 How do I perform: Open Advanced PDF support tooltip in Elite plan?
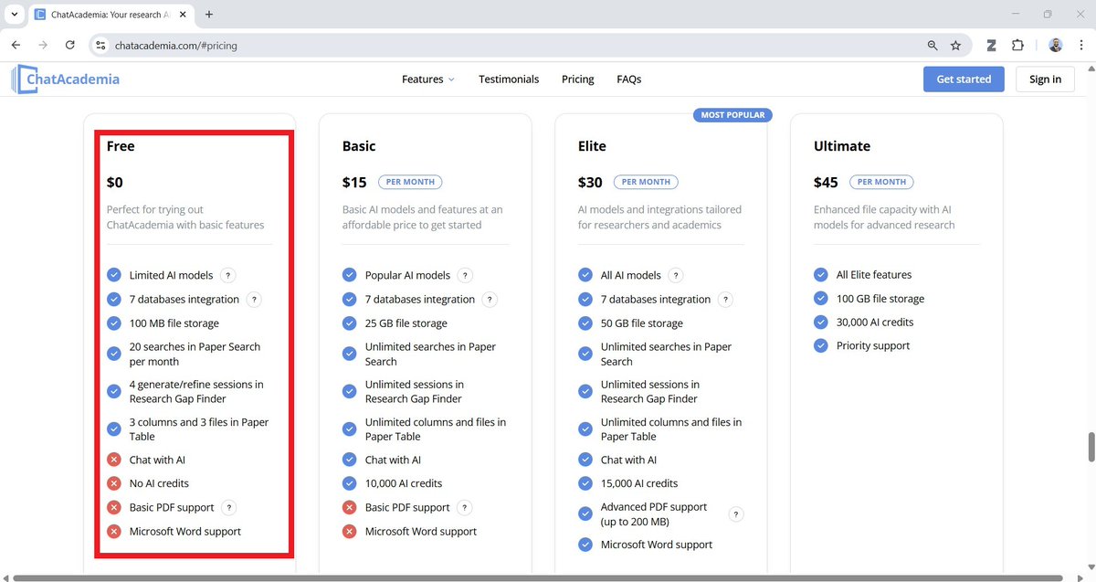coord(735,513)
